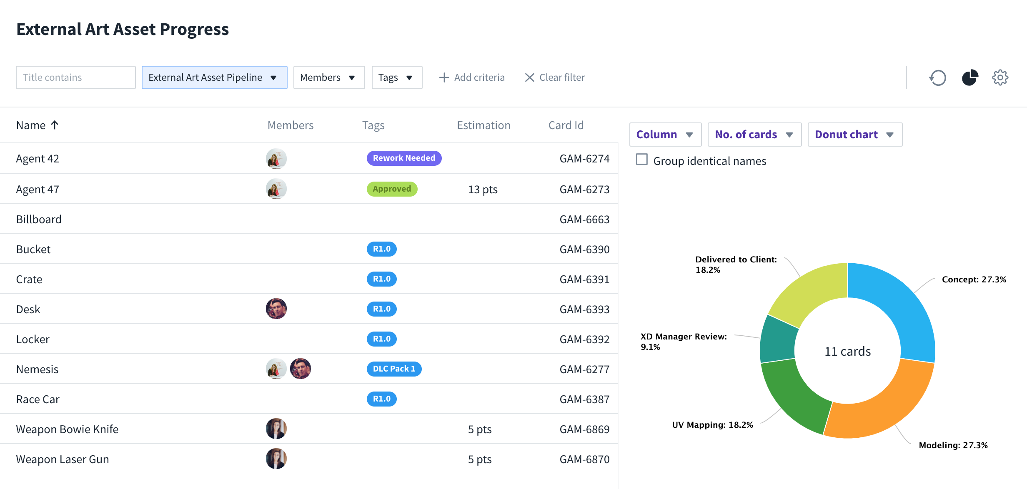The height and width of the screenshot is (489, 1027).
Task: Enable Group identical names checkbox
Action: pos(642,160)
